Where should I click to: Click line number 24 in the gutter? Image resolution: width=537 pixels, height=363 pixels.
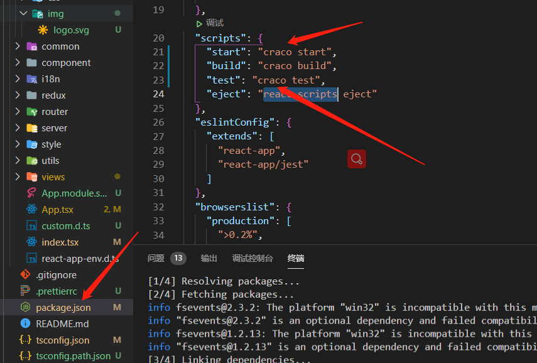pyautogui.click(x=158, y=94)
